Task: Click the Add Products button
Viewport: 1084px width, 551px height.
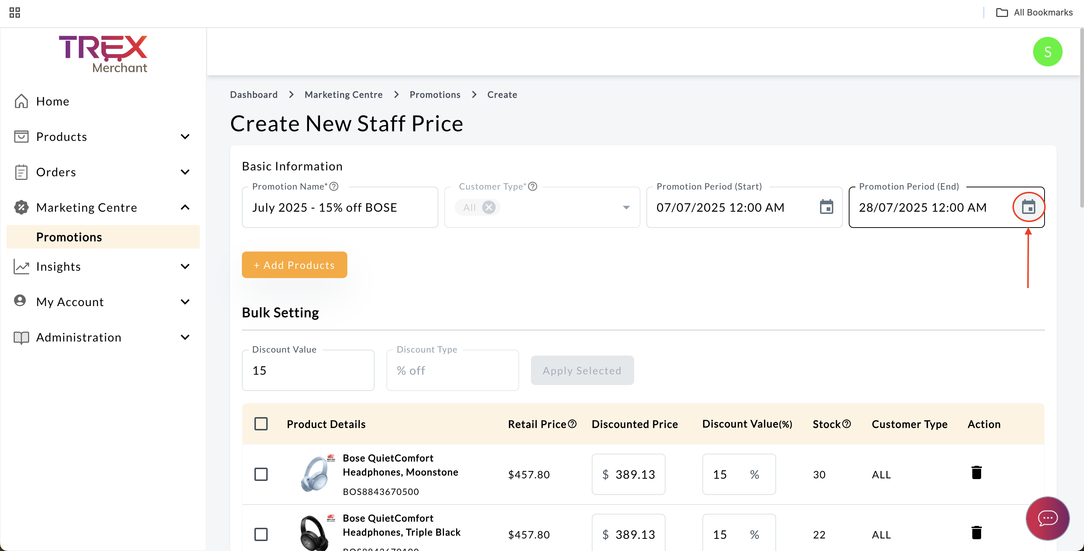Action: point(294,265)
